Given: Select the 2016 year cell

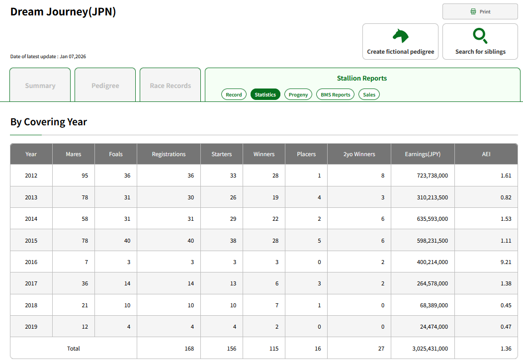Looking at the screenshot, I should (31, 262).
